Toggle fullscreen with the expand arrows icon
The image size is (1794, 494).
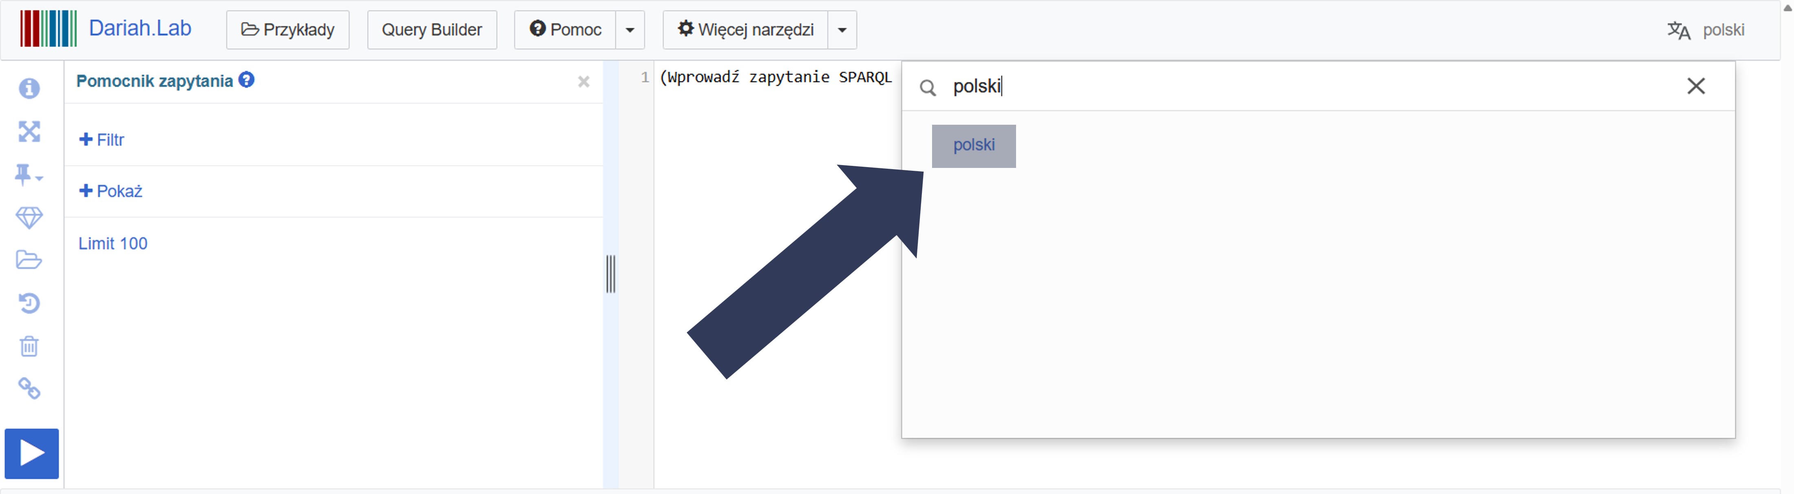point(29,132)
